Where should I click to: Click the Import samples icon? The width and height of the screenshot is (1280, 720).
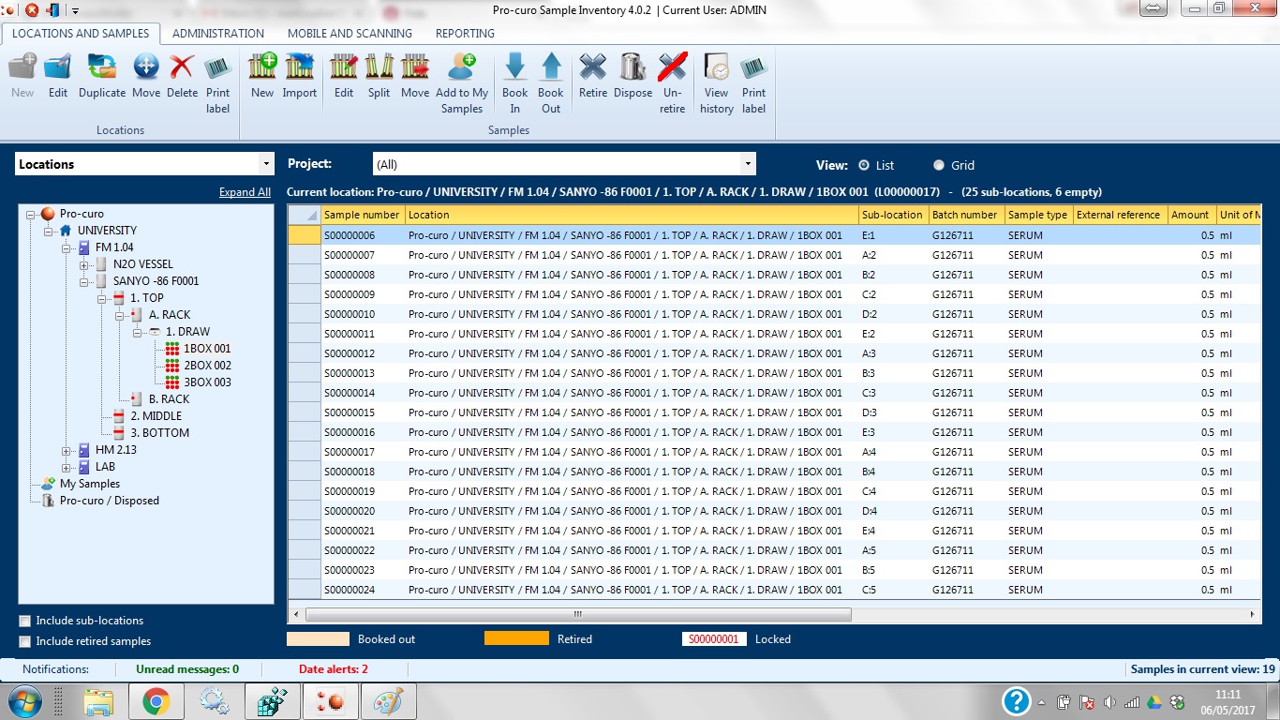click(300, 67)
